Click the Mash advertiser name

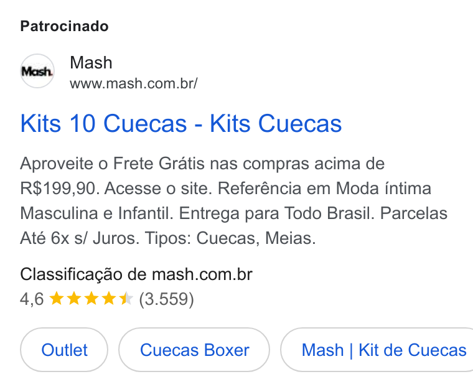point(91,62)
